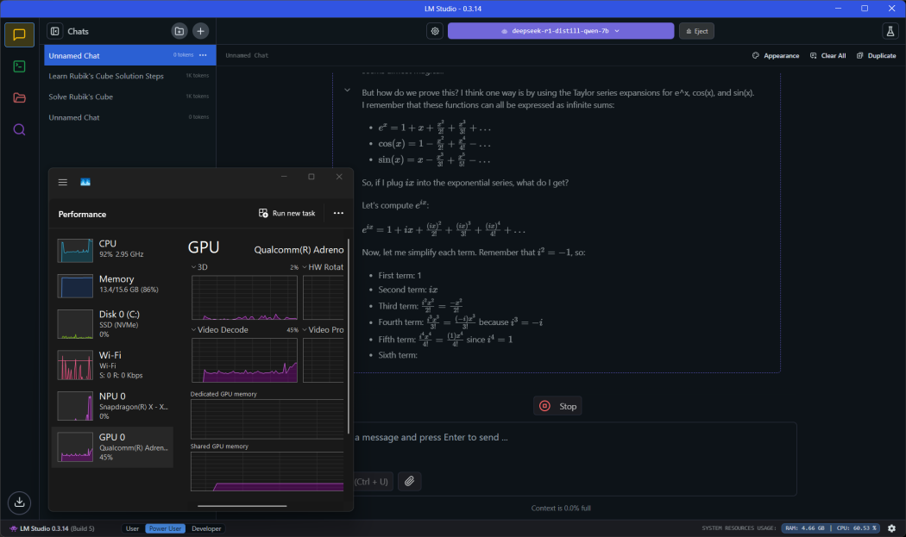Viewport: 906px width, 537px height.
Task: Collapse the model's thinking block chevron
Action: [347, 90]
